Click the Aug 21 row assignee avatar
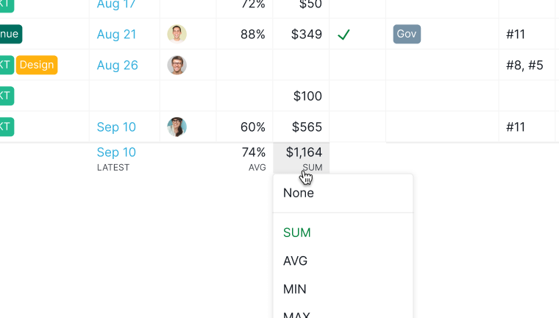The height and width of the screenshot is (318, 559). 177,34
